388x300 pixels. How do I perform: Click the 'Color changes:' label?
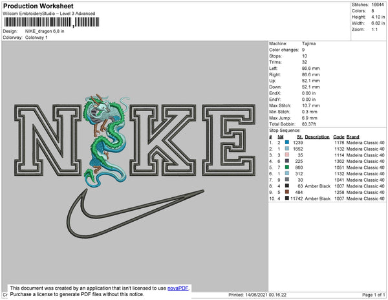[284, 50]
